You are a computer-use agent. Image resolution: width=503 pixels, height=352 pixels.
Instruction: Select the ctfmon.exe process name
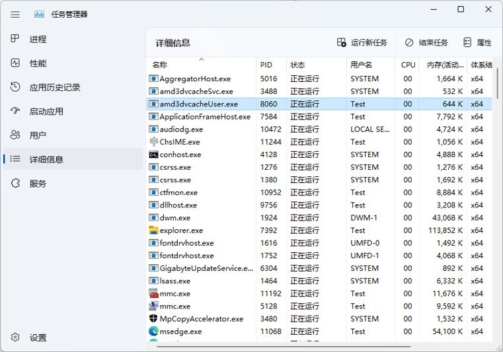click(x=178, y=192)
